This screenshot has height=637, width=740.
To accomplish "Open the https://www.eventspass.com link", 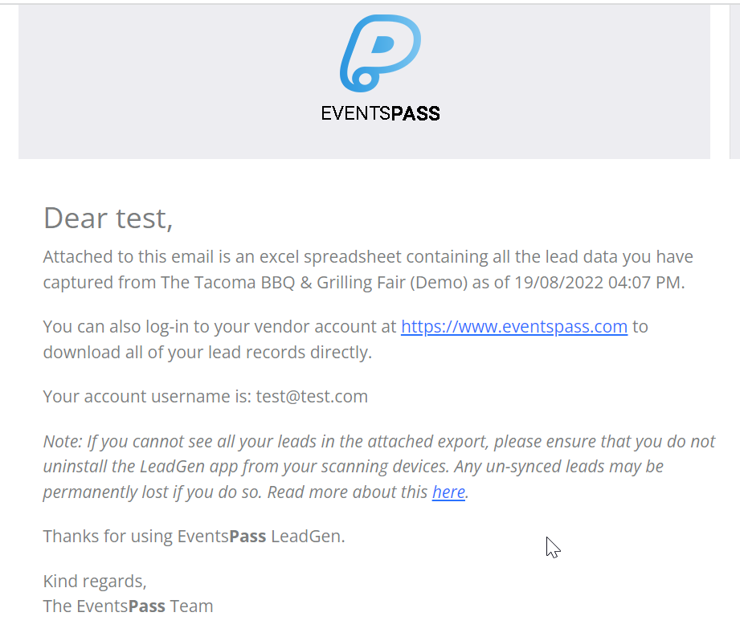I will point(514,326).
